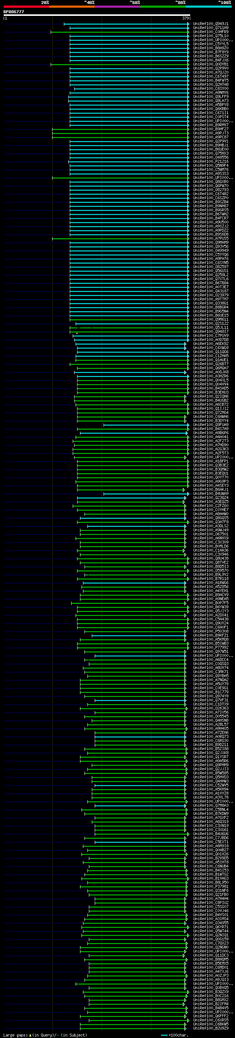Select hit label UniRef100_A9JQI3
The height and width of the screenshot is (1038, 235).
[x=210, y=979]
